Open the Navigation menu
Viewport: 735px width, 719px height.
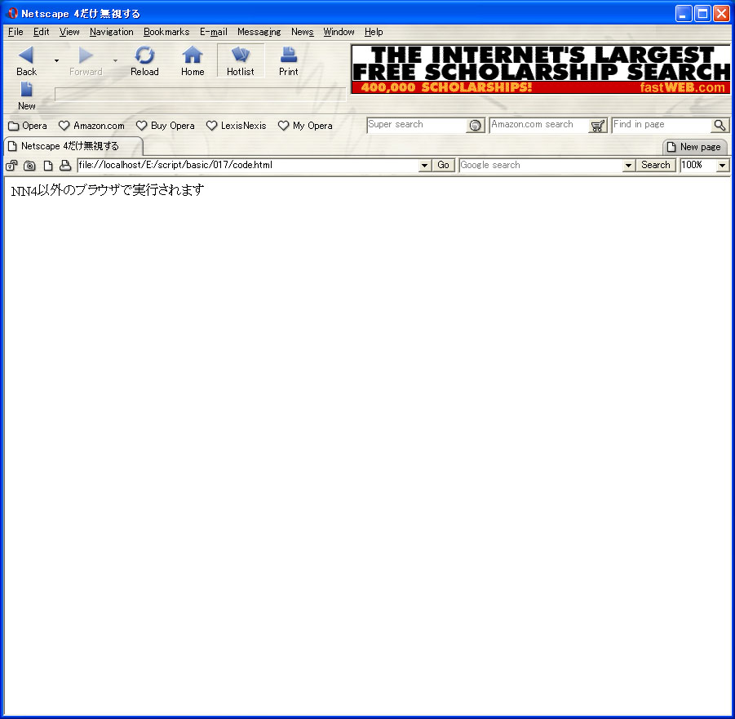tap(111, 32)
